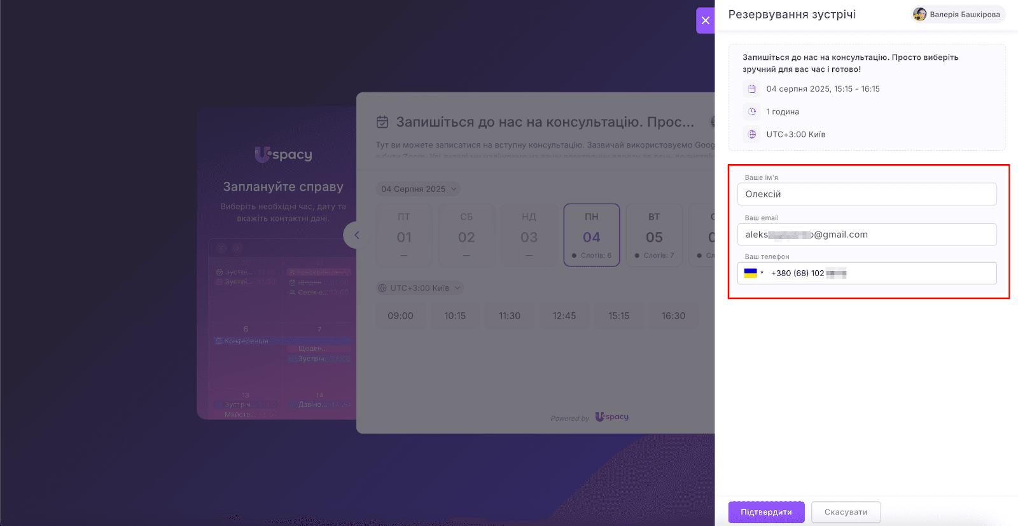
Task: Choose the 16:30 time slot
Action: pyautogui.click(x=673, y=316)
